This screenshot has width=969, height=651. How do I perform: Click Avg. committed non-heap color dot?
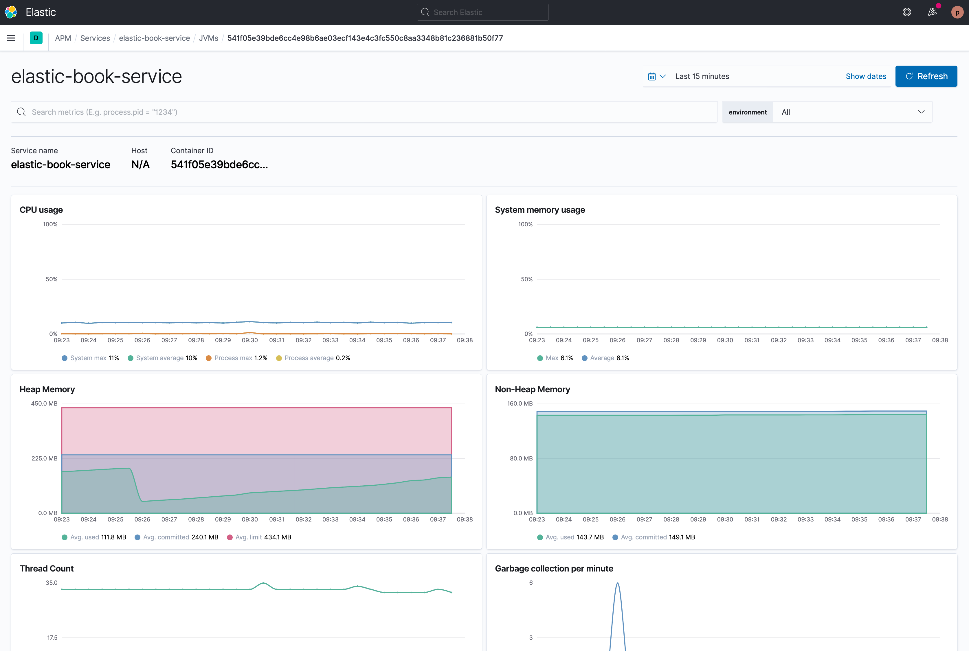(x=615, y=537)
